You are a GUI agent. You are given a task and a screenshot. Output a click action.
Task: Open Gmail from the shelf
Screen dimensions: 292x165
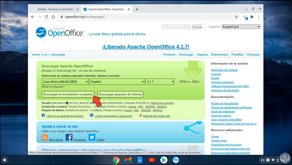[128, 160]
